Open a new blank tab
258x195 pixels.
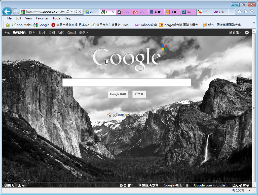tap(232, 12)
